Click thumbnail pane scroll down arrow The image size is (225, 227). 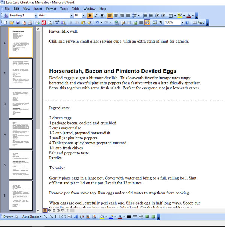38,211
